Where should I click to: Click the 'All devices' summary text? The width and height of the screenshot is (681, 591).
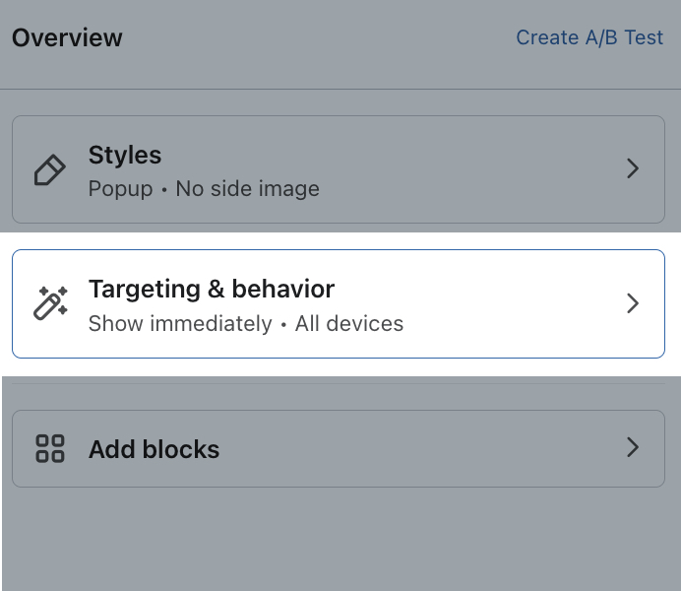[x=349, y=323]
